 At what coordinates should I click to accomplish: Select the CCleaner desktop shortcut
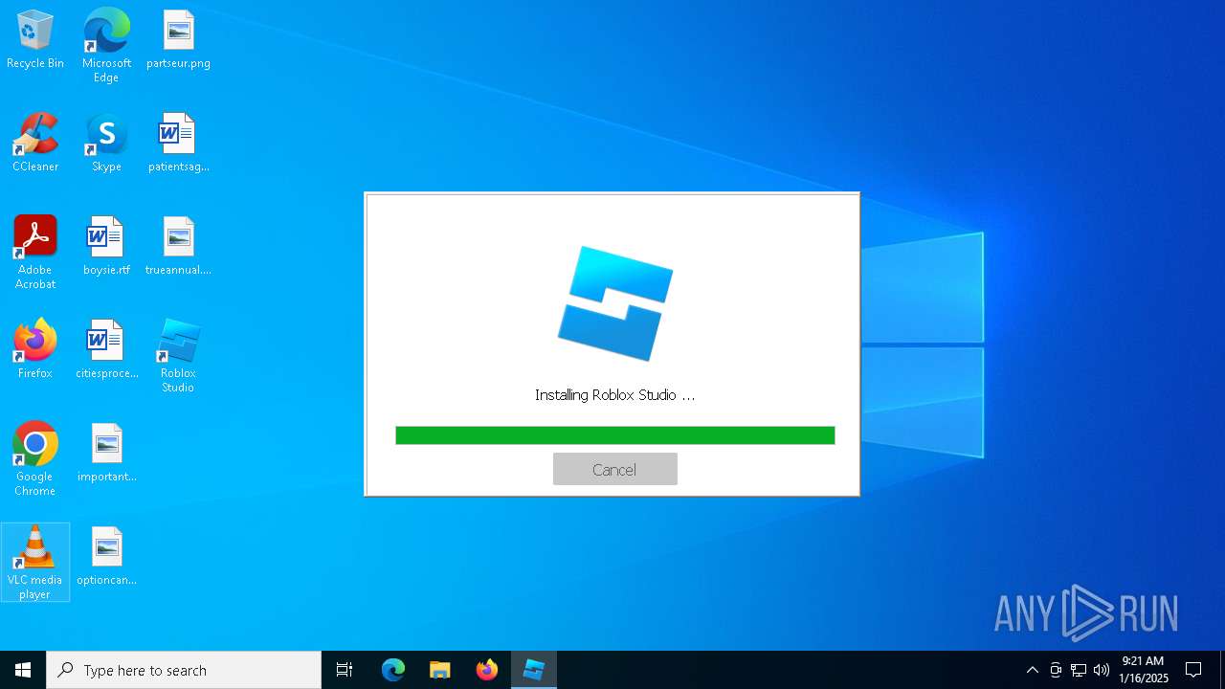pos(35,144)
